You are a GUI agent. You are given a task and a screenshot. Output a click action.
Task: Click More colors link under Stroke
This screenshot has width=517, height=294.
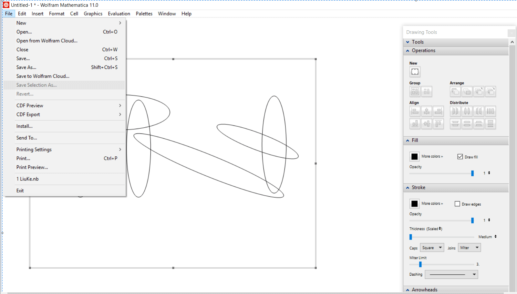(x=432, y=203)
